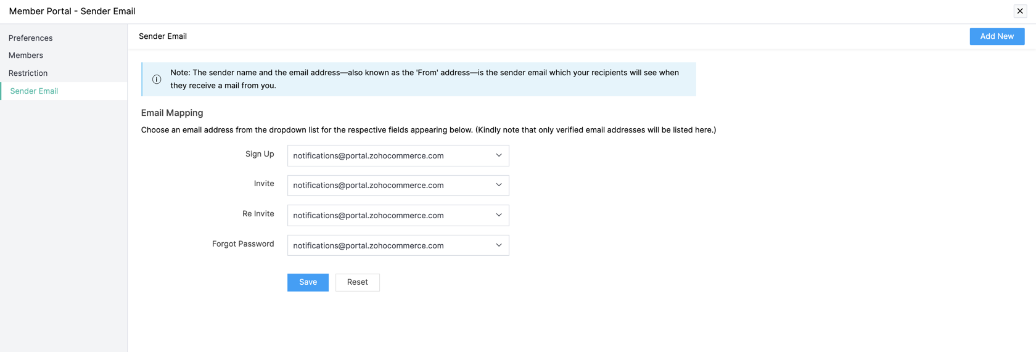Viewport: 1036px width, 352px height.
Task: Expand the Sign Up dropdown arrow
Action: [x=499, y=155]
